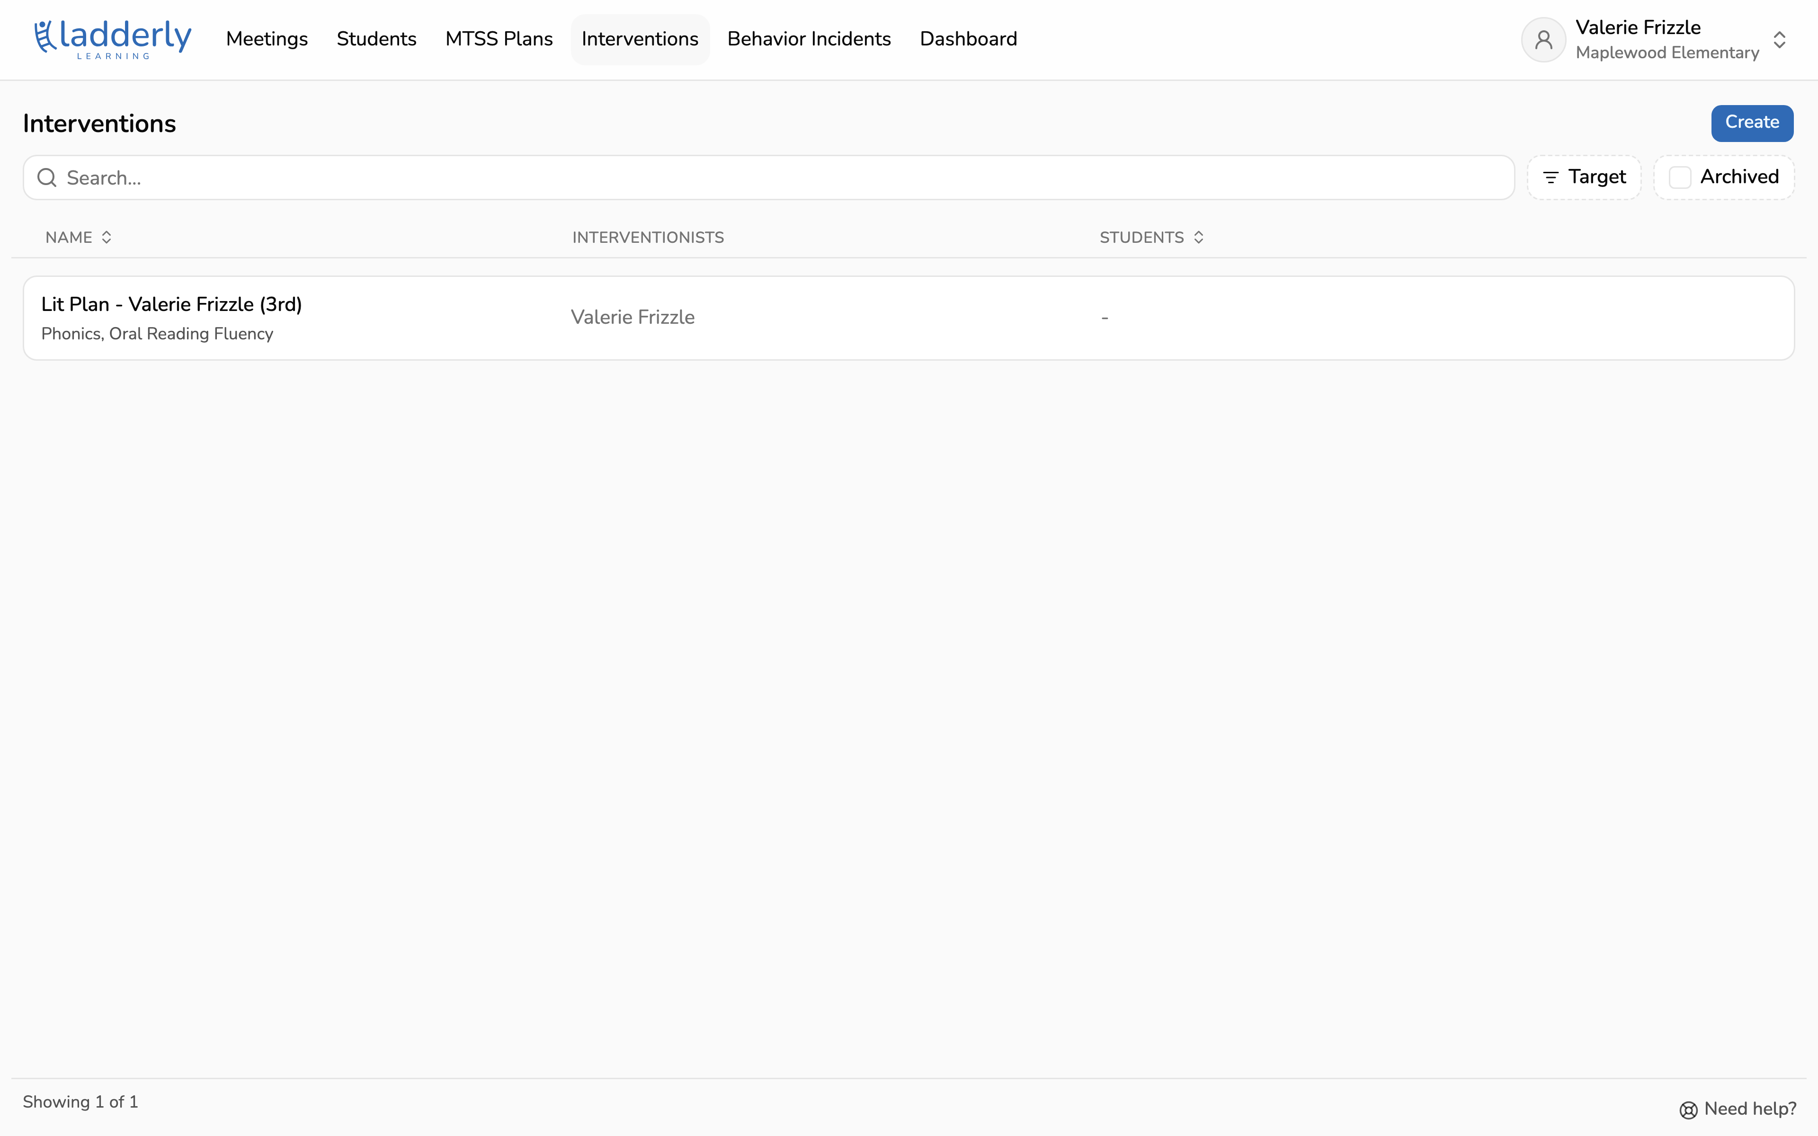The width and height of the screenshot is (1818, 1136).
Task: Toggle the Archived checkbox
Action: click(1680, 177)
